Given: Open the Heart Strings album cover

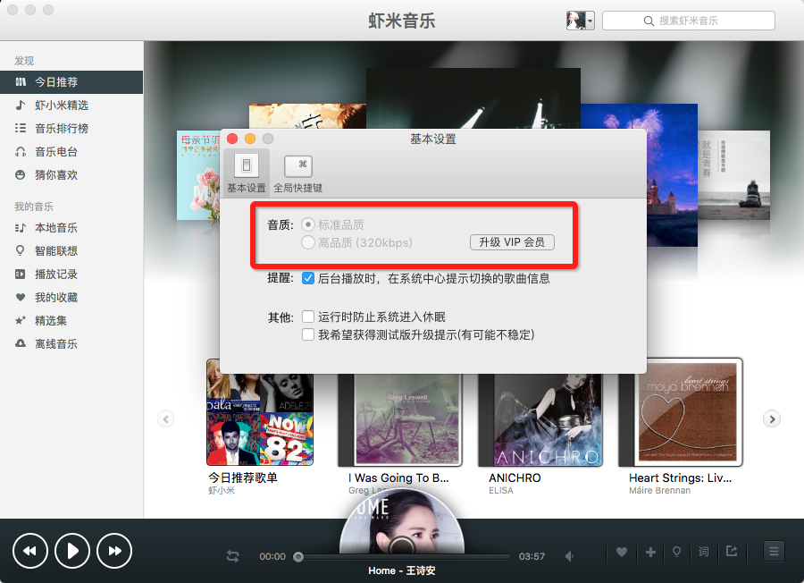Looking at the screenshot, I should pyautogui.click(x=681, y=412).
